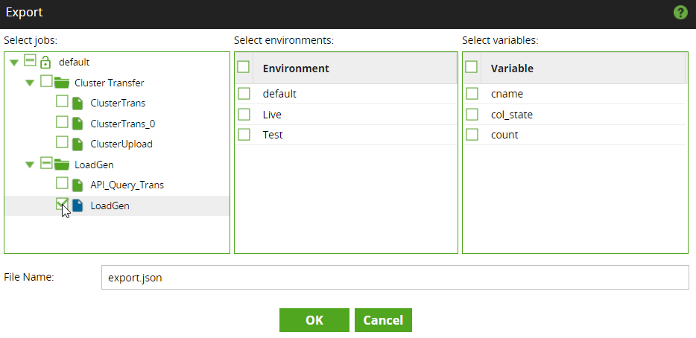Click the ClusterUpload job file icon
Image resolution: width=696 pixels, height=338 pixels.
[x=77, y=144]
